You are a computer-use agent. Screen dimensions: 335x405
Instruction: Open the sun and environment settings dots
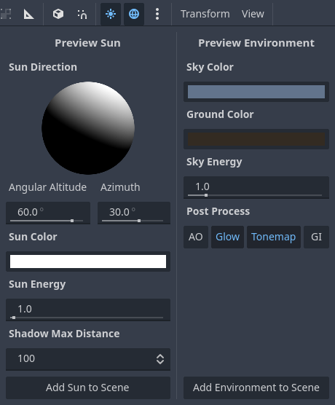tap(157, 14)
